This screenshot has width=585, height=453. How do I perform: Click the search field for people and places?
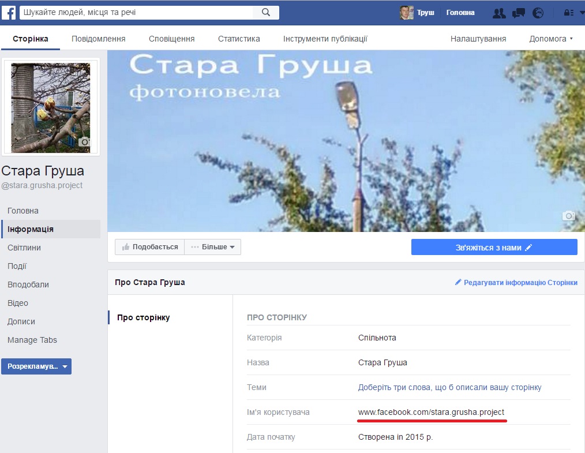(x=136, y=12)
